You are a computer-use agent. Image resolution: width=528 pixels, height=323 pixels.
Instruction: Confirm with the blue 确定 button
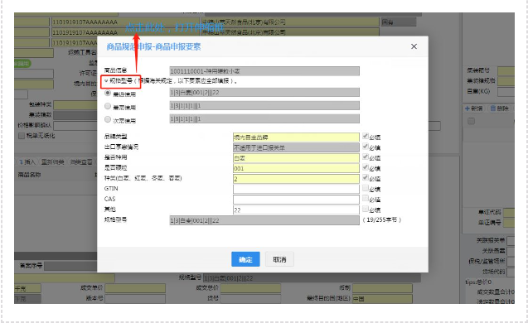245,259
